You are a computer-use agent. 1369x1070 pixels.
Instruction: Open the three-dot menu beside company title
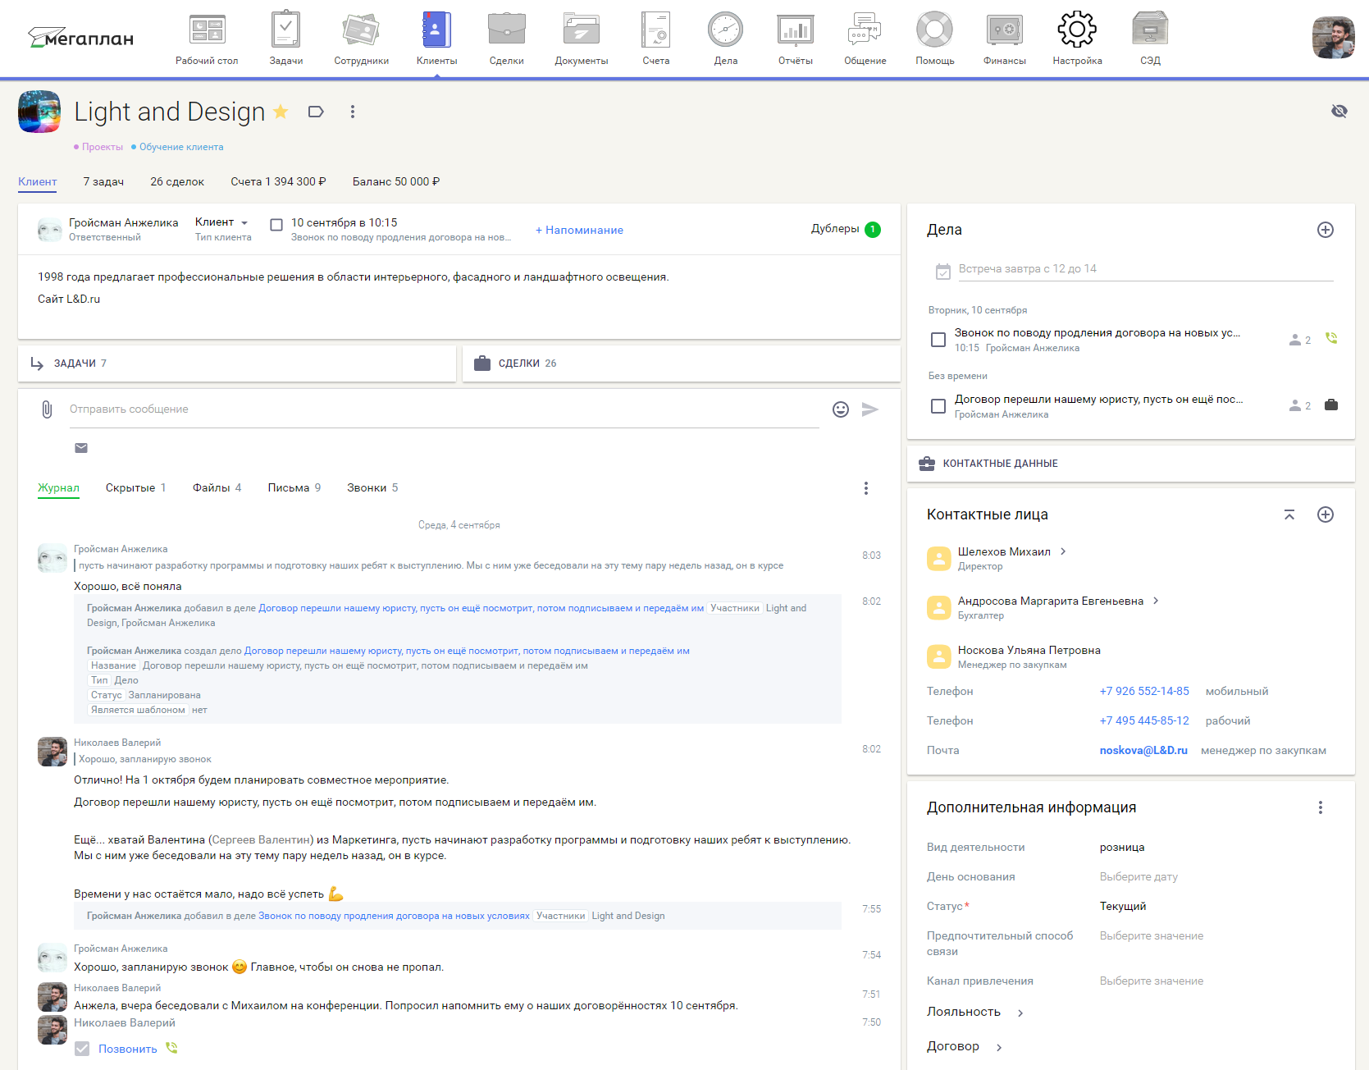[x=353, y=112]
